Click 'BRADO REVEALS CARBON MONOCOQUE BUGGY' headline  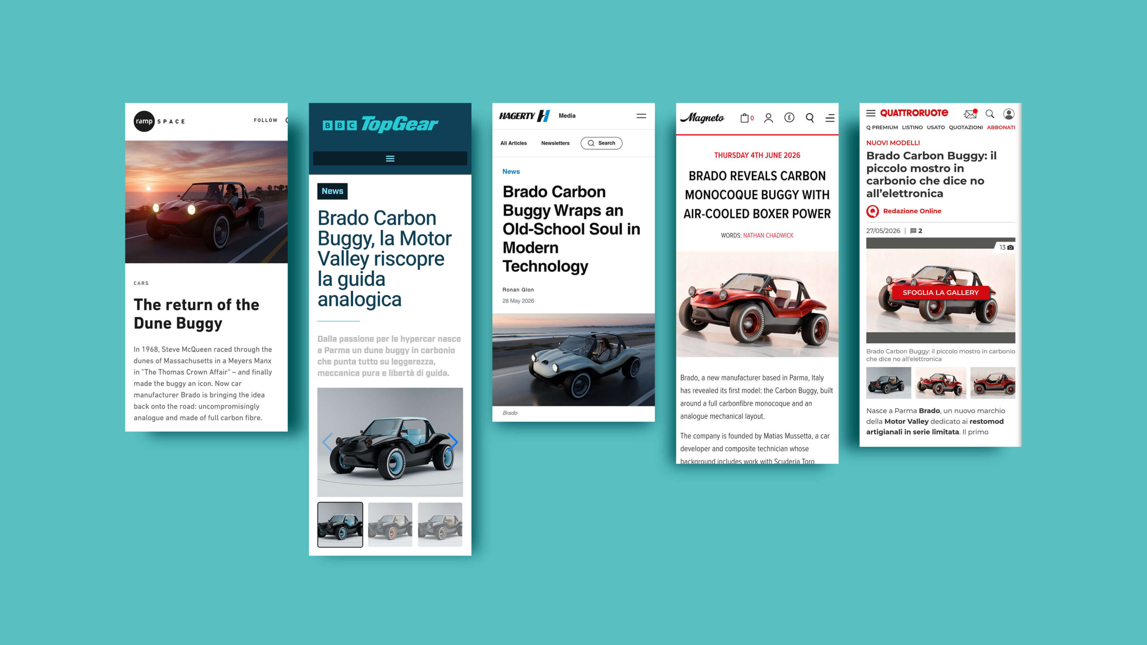(x=757, y=195)
